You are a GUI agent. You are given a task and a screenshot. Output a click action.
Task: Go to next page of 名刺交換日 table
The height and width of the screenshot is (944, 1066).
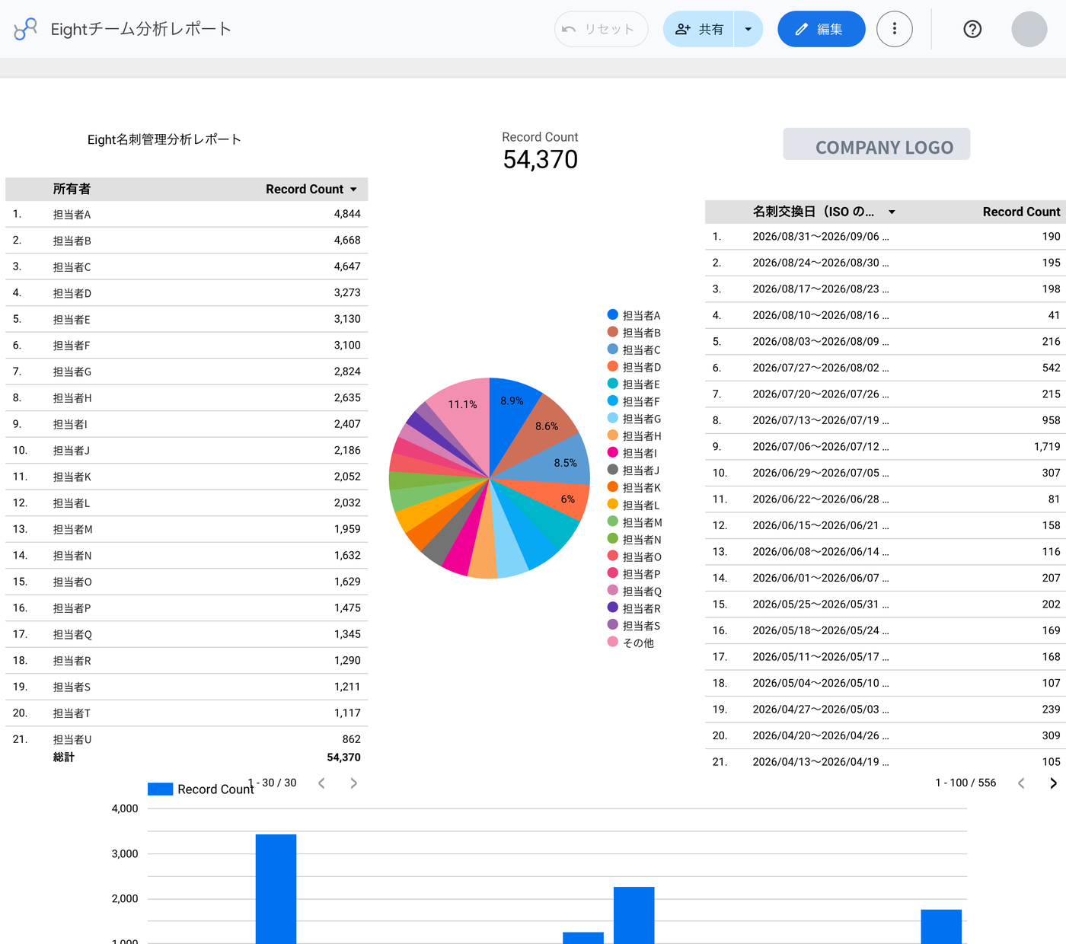pos(1053,783)
